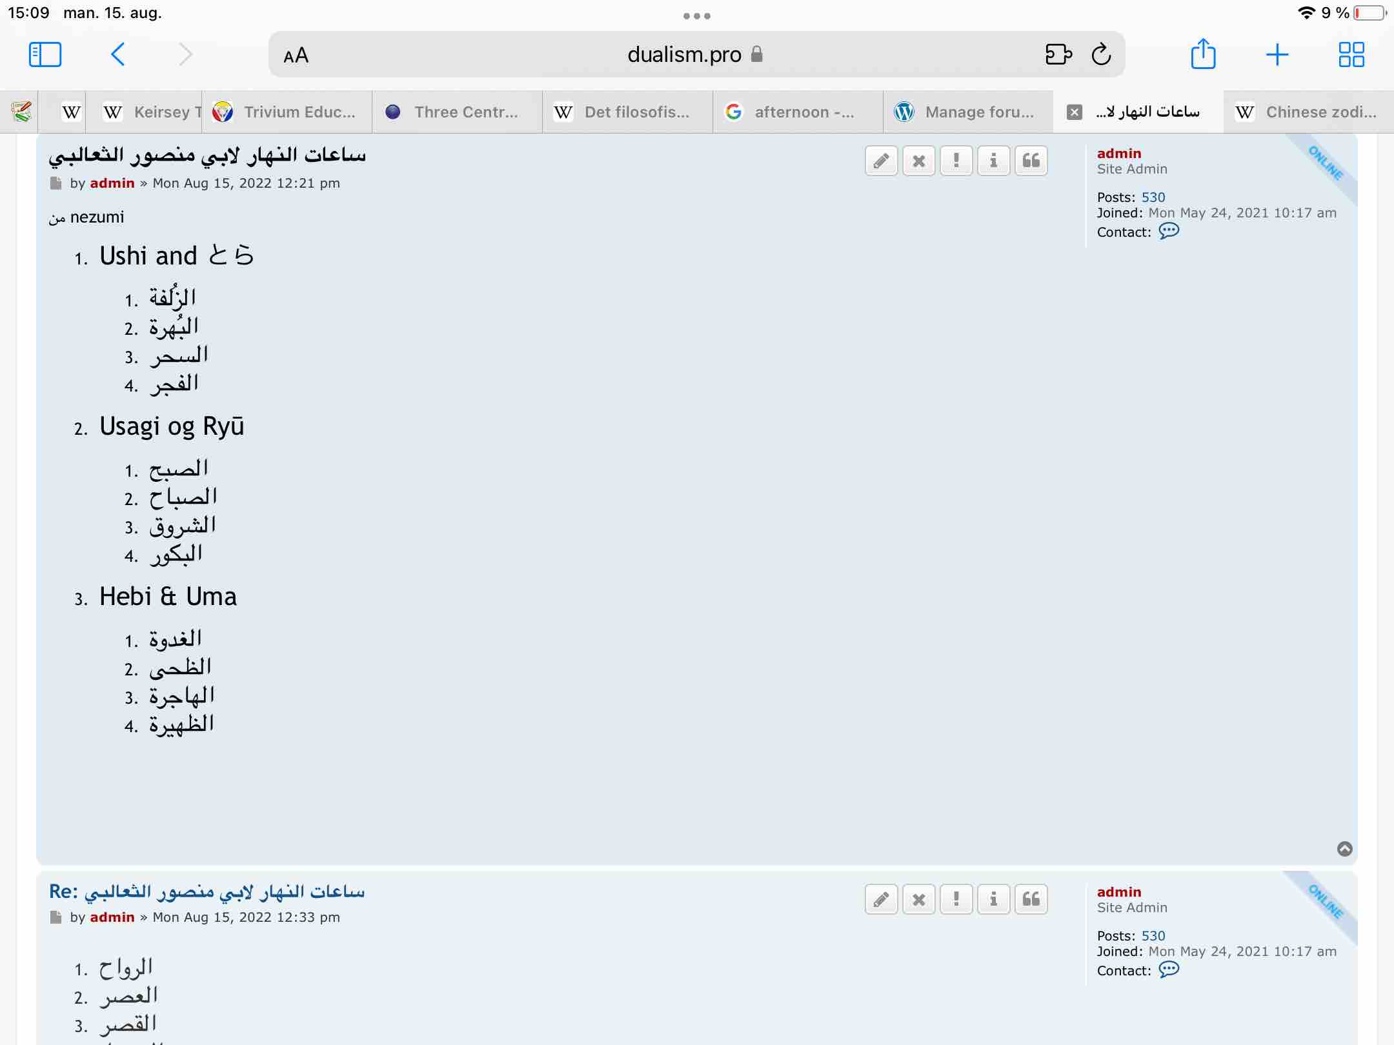Click the edit post pencil icon on first post
Image resolution: width=1394 pixels, height=1045 pixels.
pyautogui.click(x=881, y=161)
